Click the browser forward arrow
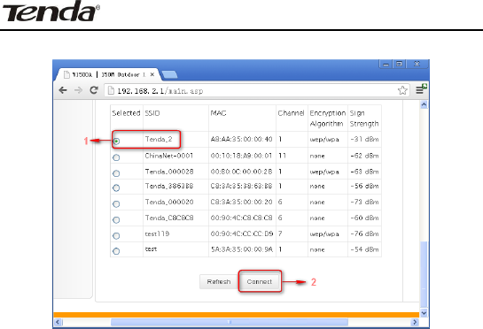The height and width of the screenshot is (329, 483). (x=78, y=90)
